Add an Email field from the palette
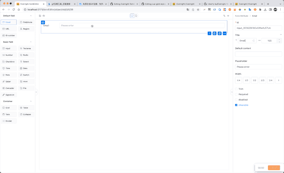The image size is (284, 173). (x=9, y=22)
